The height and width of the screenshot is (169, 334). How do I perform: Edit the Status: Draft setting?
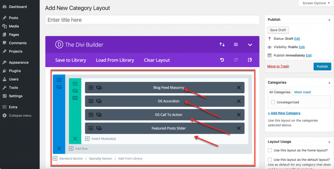297,39
